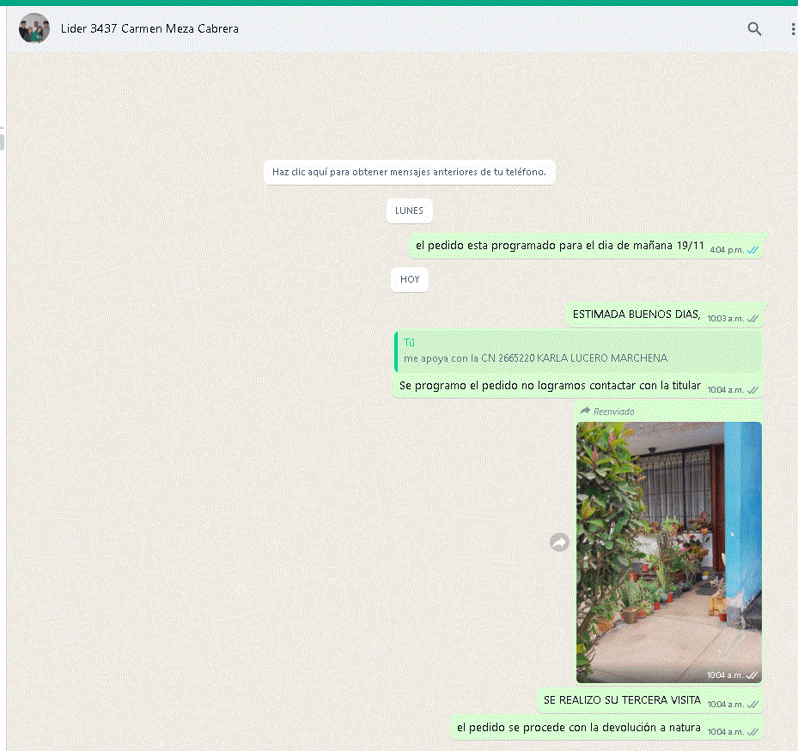
Task: Click the HOY date separator
Action: pyautogui.click(x=410, y=279)
